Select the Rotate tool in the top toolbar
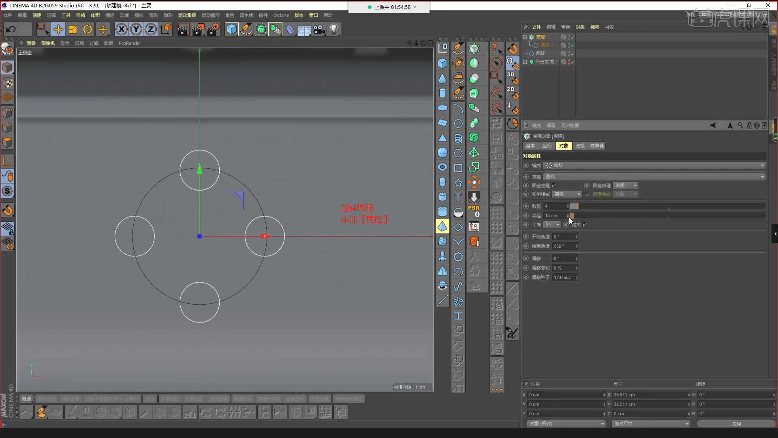Screen dimensions: 778x438 [88, 29]
